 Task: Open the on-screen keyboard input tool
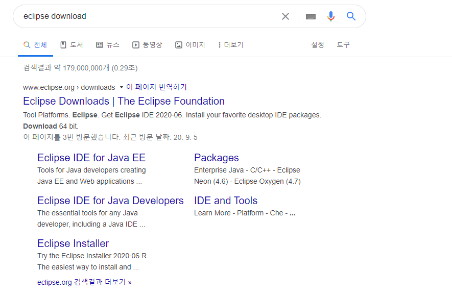[311, 16]
